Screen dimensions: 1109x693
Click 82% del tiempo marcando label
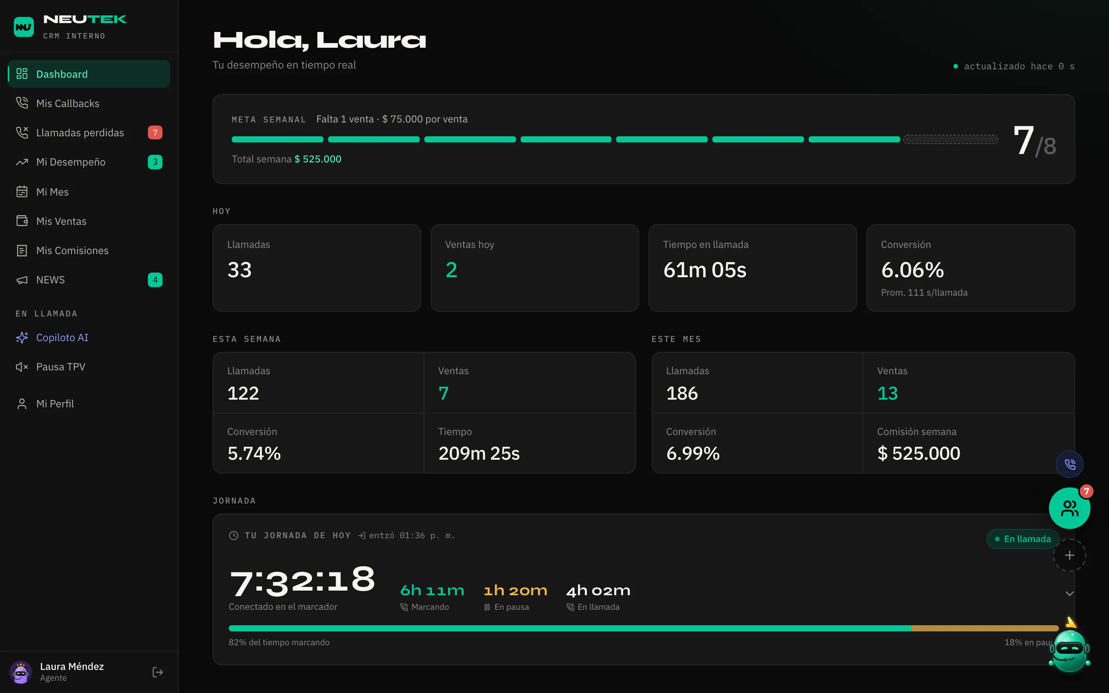[x=279, y=643]
